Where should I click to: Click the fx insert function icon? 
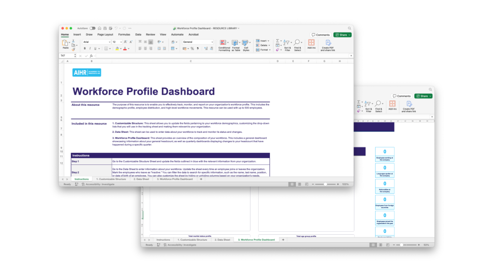pyautogui.click(x=91, y=56)
